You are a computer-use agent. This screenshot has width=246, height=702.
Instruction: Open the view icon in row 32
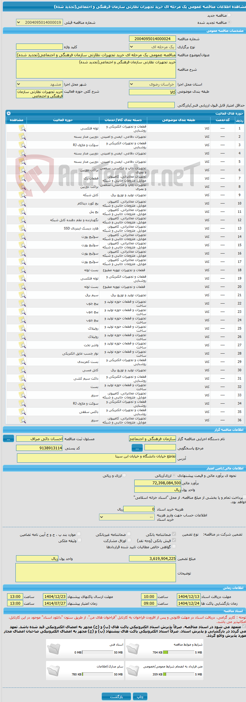[22, 387]
